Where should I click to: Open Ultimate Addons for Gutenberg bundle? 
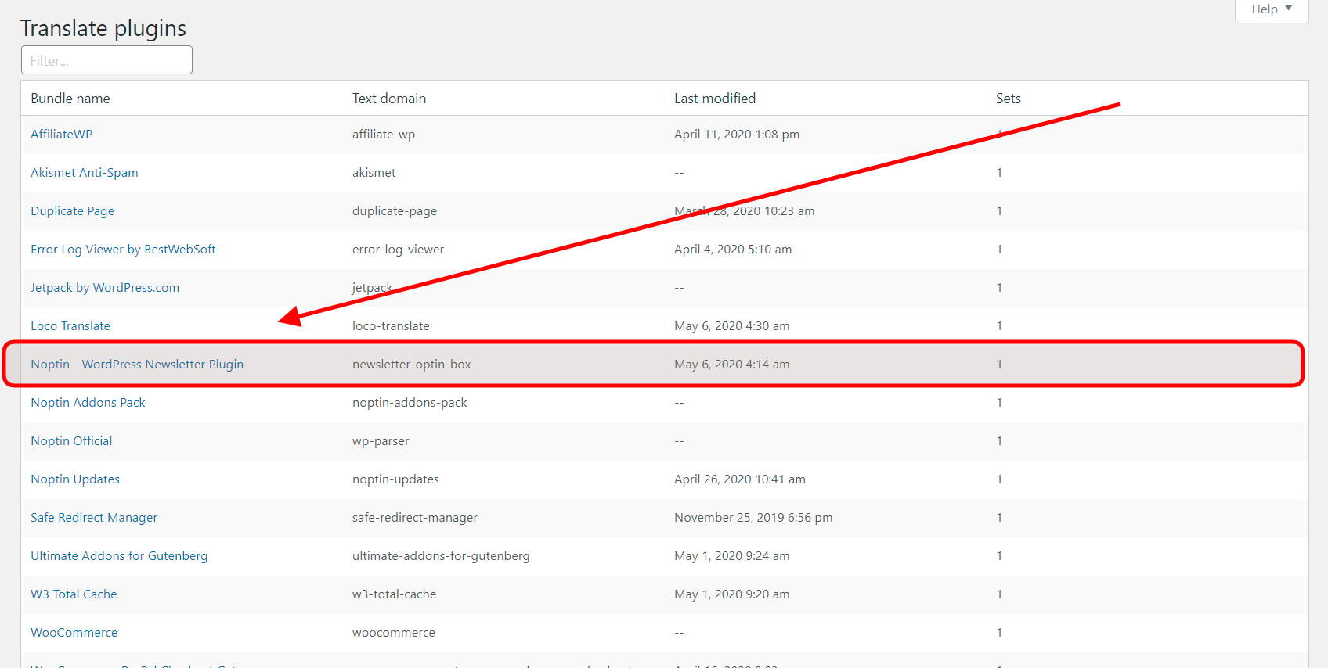pyautogui.click(x=119, y=556)
